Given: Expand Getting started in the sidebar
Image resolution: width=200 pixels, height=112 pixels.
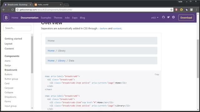Looking at the screenshot, I should coord(13,39).
